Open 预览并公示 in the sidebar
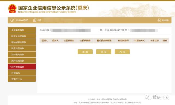The width and height of the screenshot is (175, 105). [22, 79]
